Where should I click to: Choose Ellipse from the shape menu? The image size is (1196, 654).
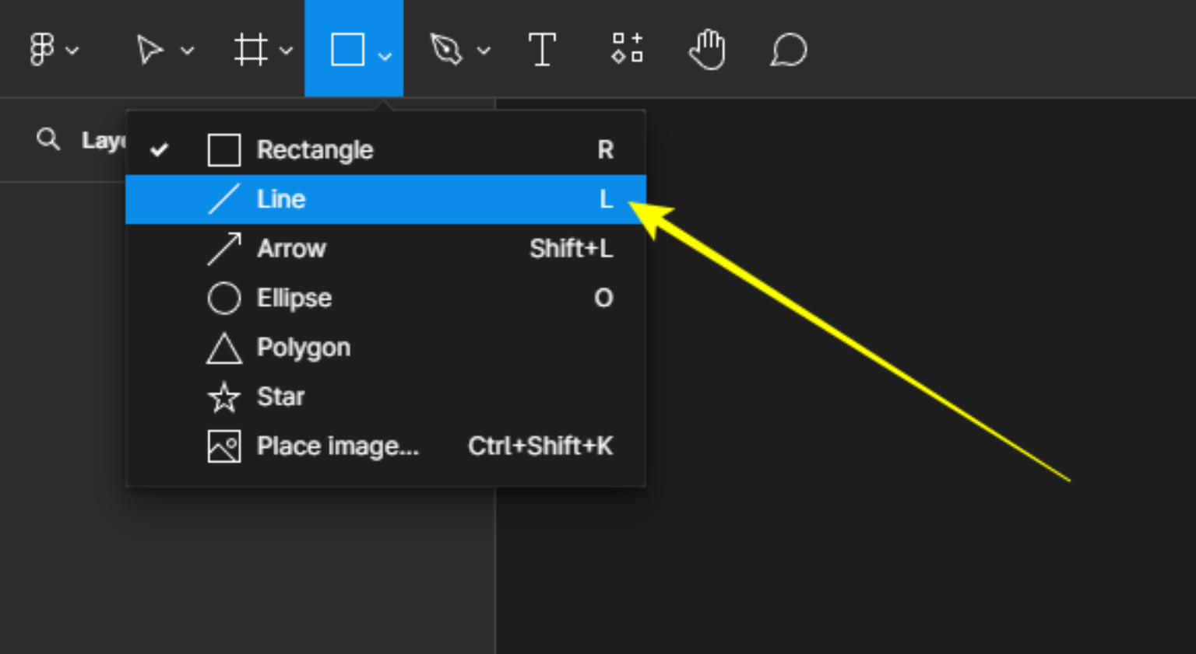tap(385, 298)
